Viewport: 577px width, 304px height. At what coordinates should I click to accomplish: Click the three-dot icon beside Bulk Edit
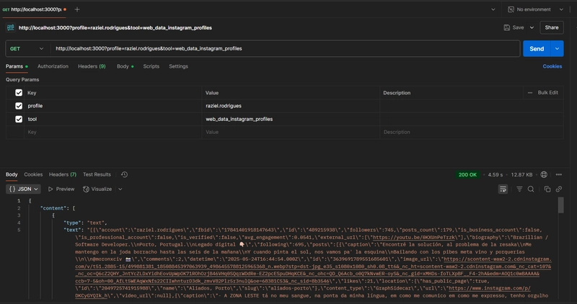[530, 93]
